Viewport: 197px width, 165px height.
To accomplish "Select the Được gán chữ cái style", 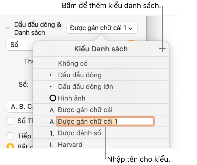I will [x=101, y=110].
